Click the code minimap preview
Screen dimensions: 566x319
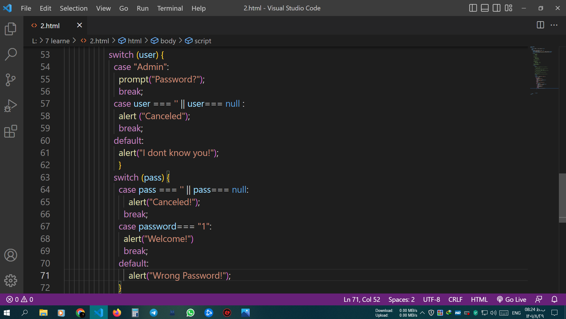point(544,71)
